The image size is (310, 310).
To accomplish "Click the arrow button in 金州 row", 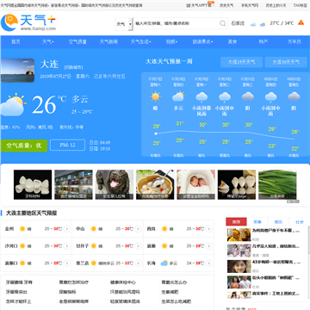I will (67, 229).
